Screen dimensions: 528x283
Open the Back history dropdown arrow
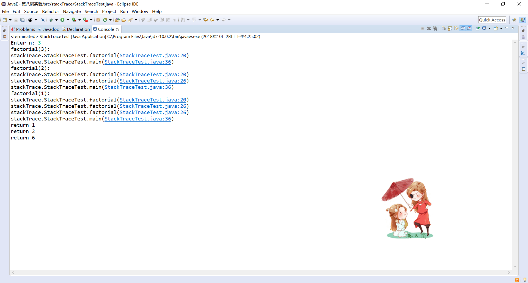pyautogui.click(x=218, y=20)
